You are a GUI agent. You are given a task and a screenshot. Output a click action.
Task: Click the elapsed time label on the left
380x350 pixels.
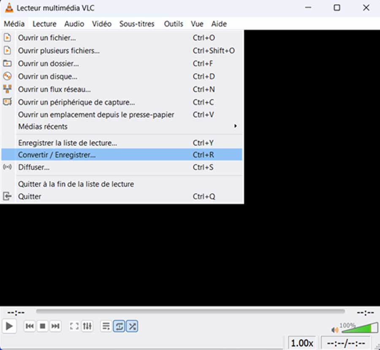coord(16,313)
